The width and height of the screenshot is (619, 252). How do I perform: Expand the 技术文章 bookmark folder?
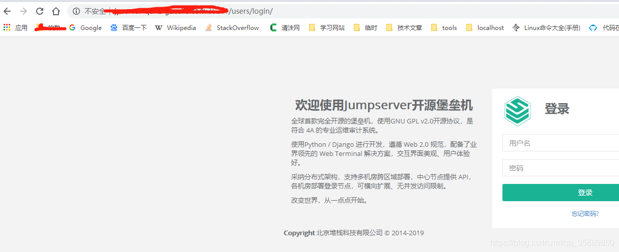(x=404, y=28)
